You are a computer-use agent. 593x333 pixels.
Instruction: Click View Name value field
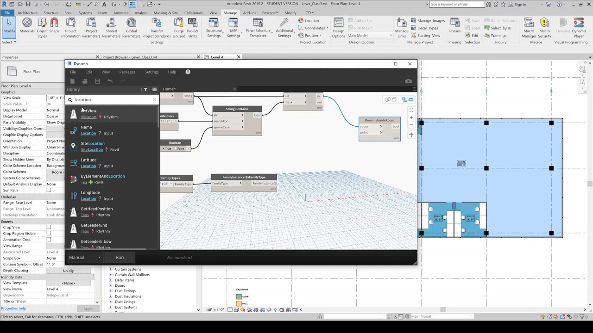point(69,289)
